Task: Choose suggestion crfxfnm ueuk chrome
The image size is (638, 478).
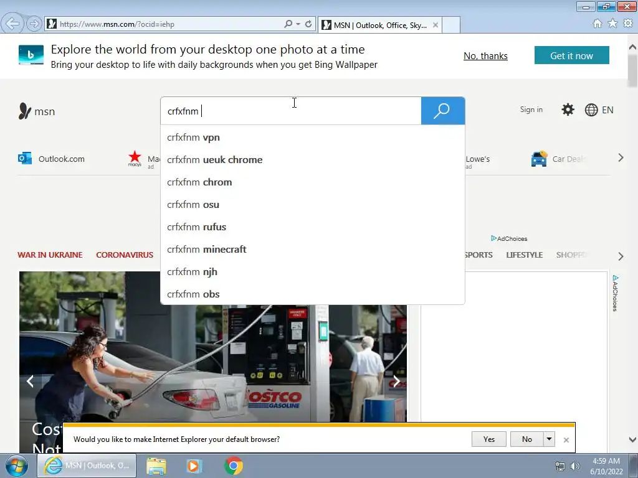Action: pyautogui.click(x=313, y=160)
